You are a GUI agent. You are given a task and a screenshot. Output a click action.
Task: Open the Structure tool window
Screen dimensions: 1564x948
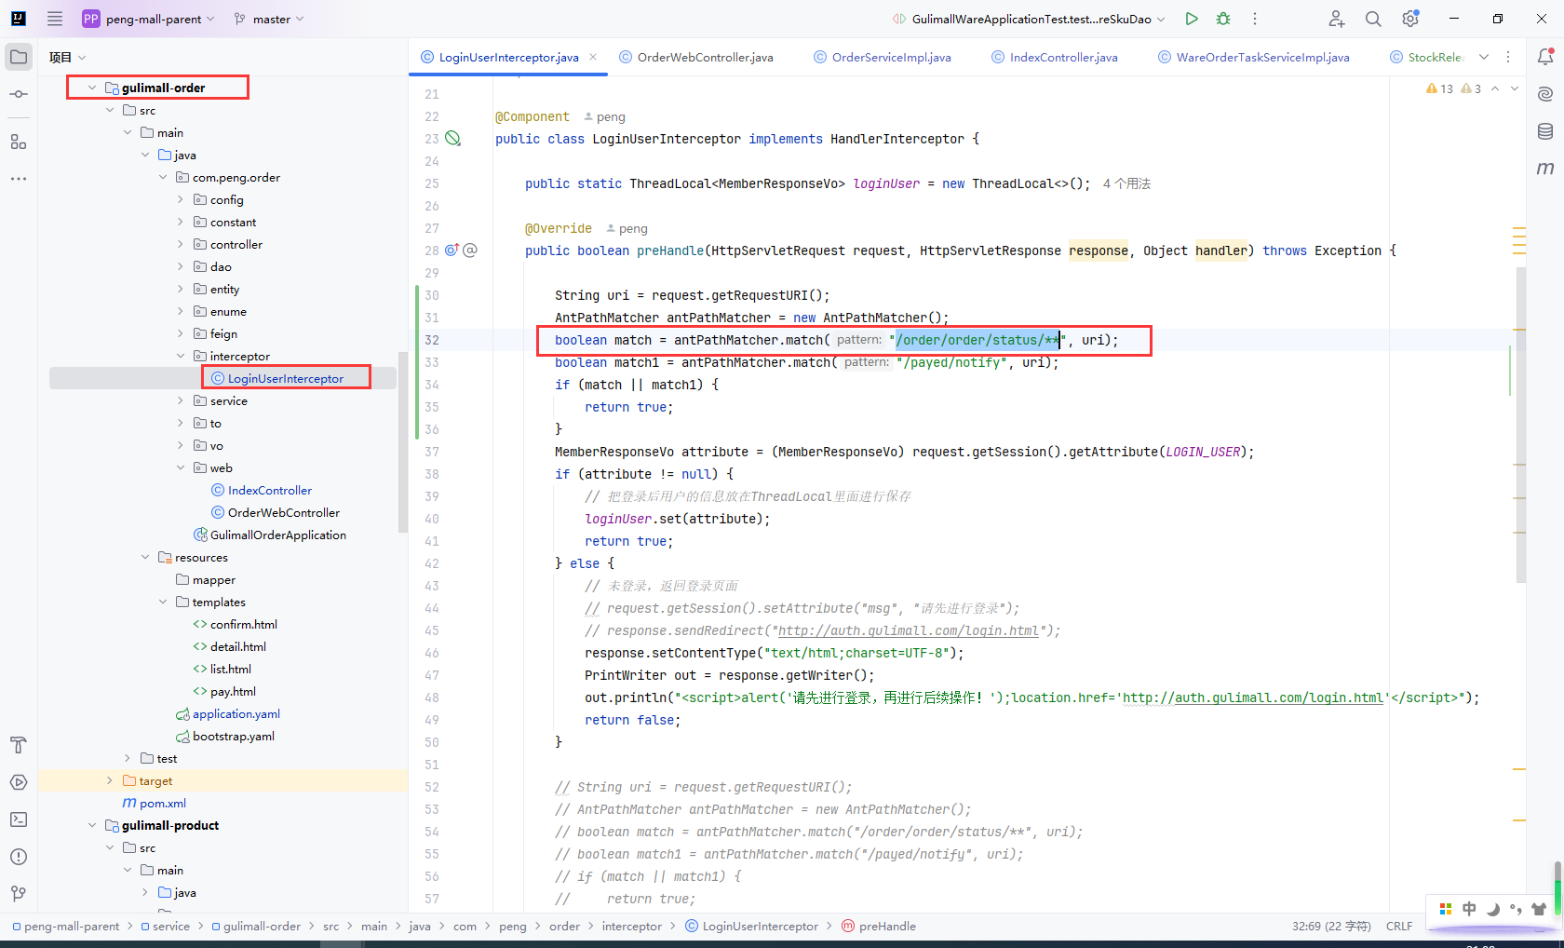click(x=19, y=142)
